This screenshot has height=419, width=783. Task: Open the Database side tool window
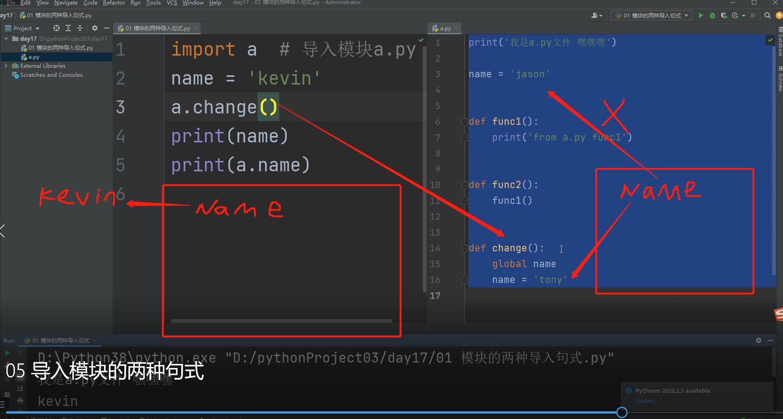(780, 42)
